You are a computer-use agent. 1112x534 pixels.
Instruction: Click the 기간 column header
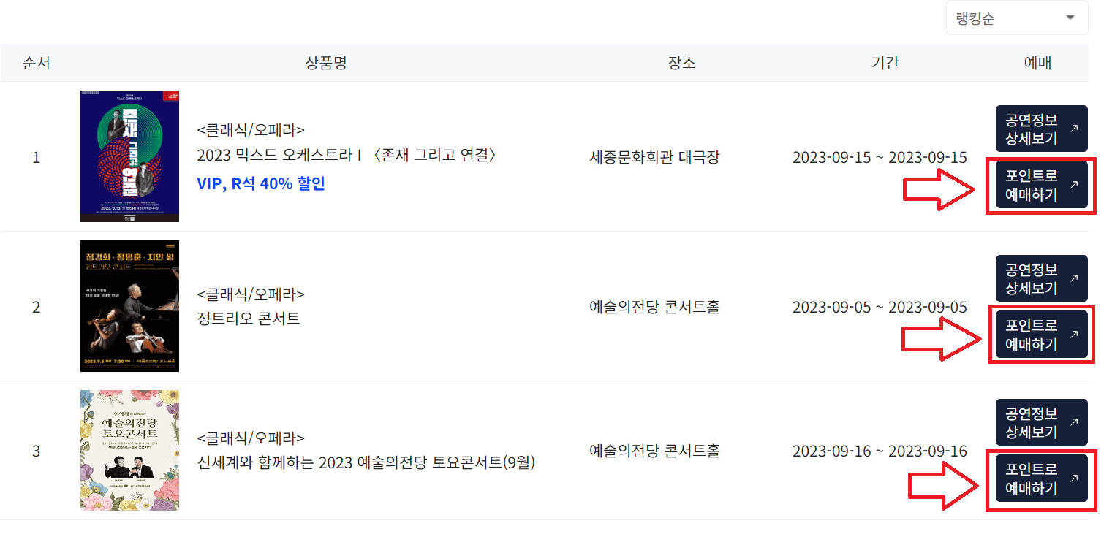pyautogui.click(x=884, y=63)
